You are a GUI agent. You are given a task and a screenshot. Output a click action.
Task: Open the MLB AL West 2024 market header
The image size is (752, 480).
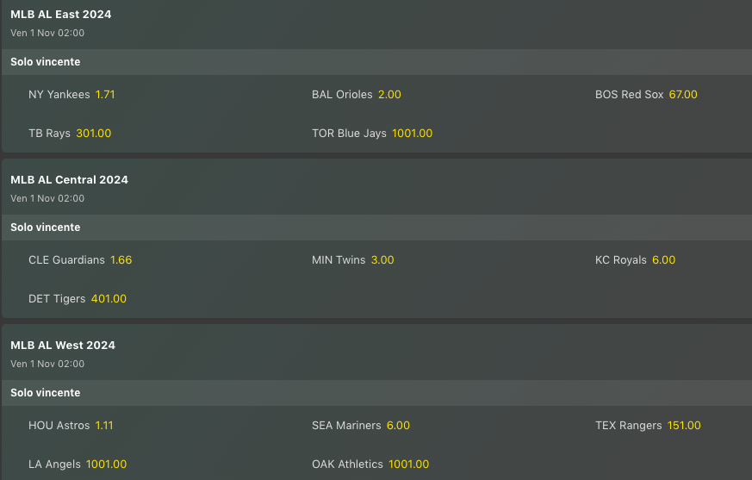(x=63, y=346)
